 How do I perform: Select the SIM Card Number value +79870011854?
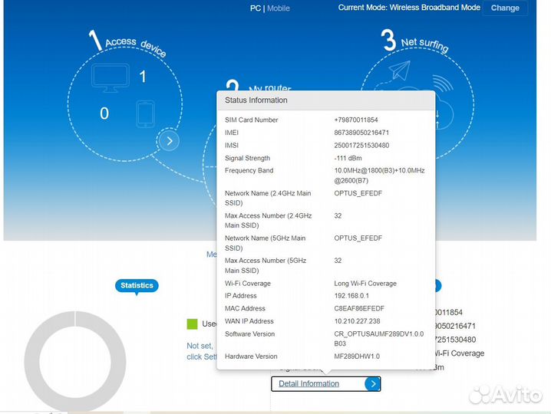tap(356, 120)
